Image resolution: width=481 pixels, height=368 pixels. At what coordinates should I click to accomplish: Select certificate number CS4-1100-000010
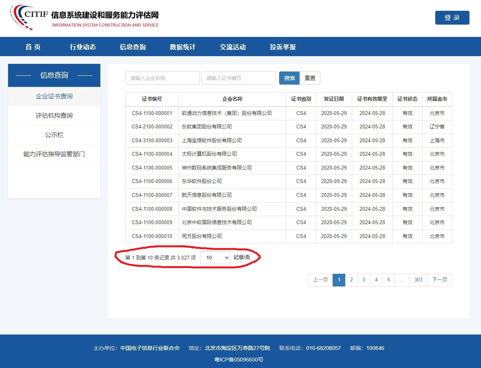click(x=152, y=236)
